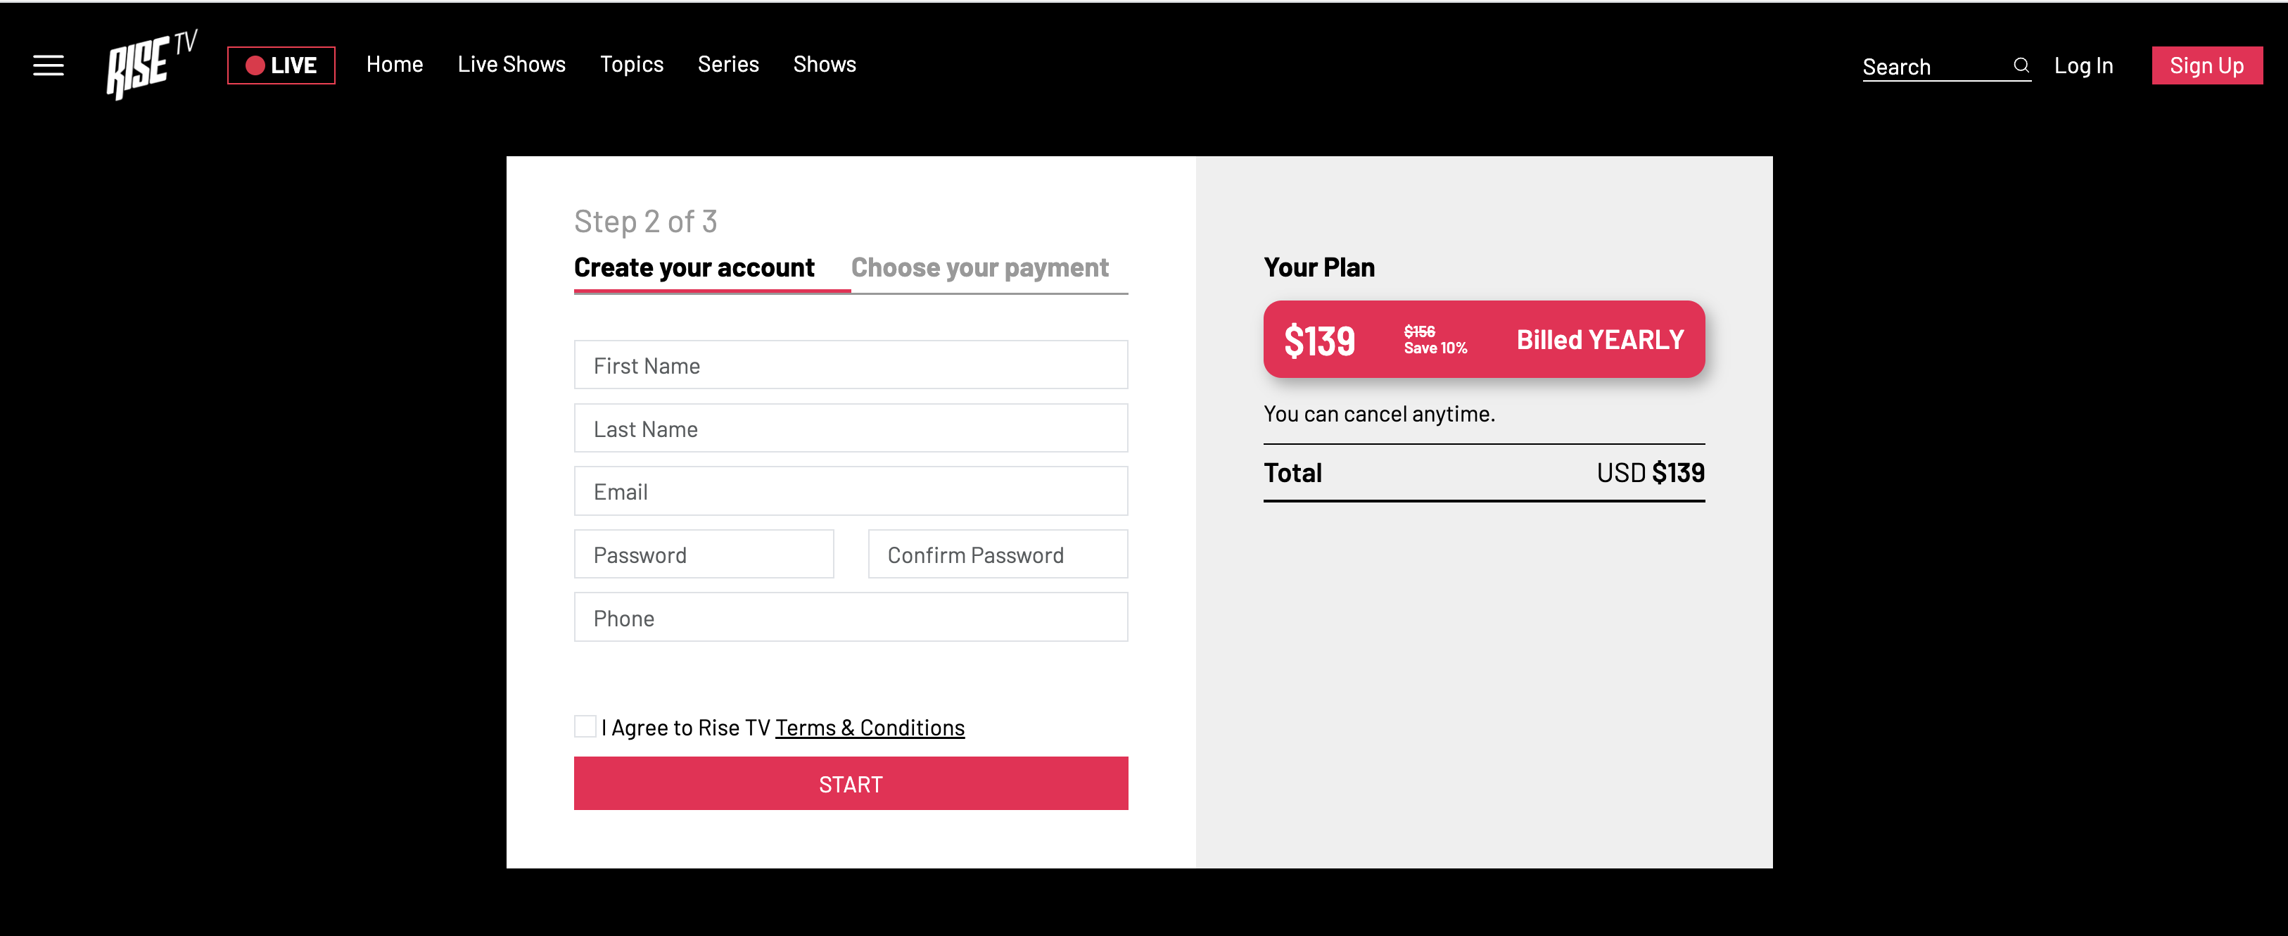Screen dimensions: 2288x936
Task: Open Live Shows navigation item
Action: [511, 64]
